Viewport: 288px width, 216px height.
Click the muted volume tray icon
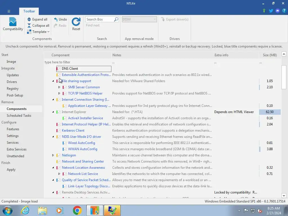tap(260, 211)
